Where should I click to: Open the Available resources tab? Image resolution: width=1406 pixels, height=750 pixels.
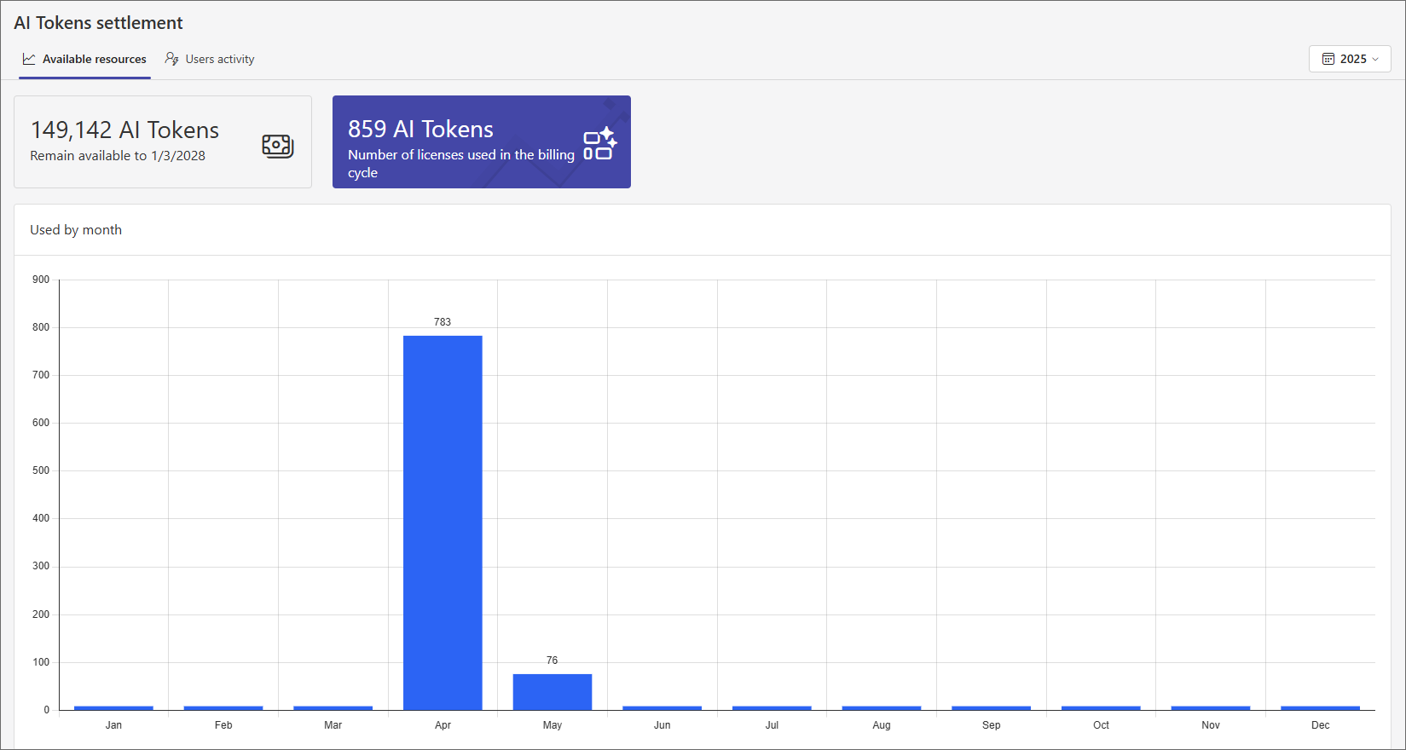tap(84, 60)
